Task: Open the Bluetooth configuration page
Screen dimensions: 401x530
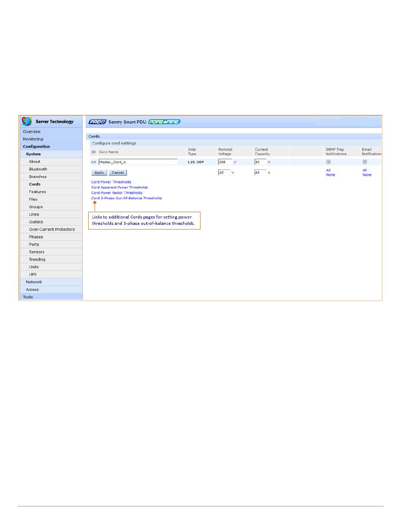Action: pos(51,169)
